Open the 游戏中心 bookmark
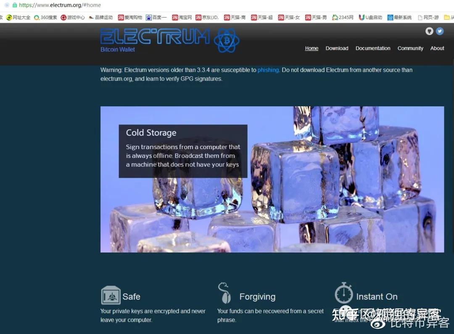The image size is (454, 334). 73,17
